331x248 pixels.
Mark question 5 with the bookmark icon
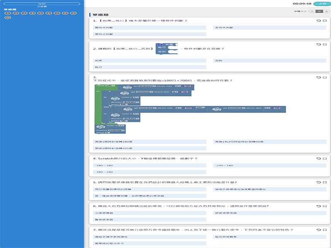[325, 182]
